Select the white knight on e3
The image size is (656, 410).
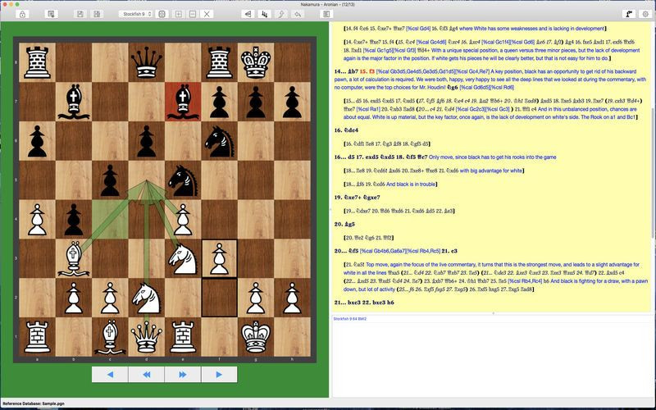pos(183,258)
